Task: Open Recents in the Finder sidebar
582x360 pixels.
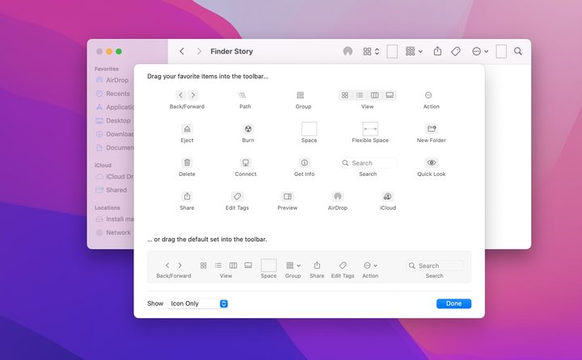Action: [112, 94]
